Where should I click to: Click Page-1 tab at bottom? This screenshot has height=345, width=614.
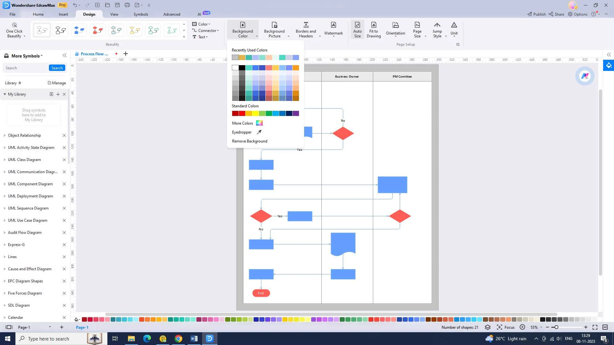pyautogui.click(x=82, y=327)
